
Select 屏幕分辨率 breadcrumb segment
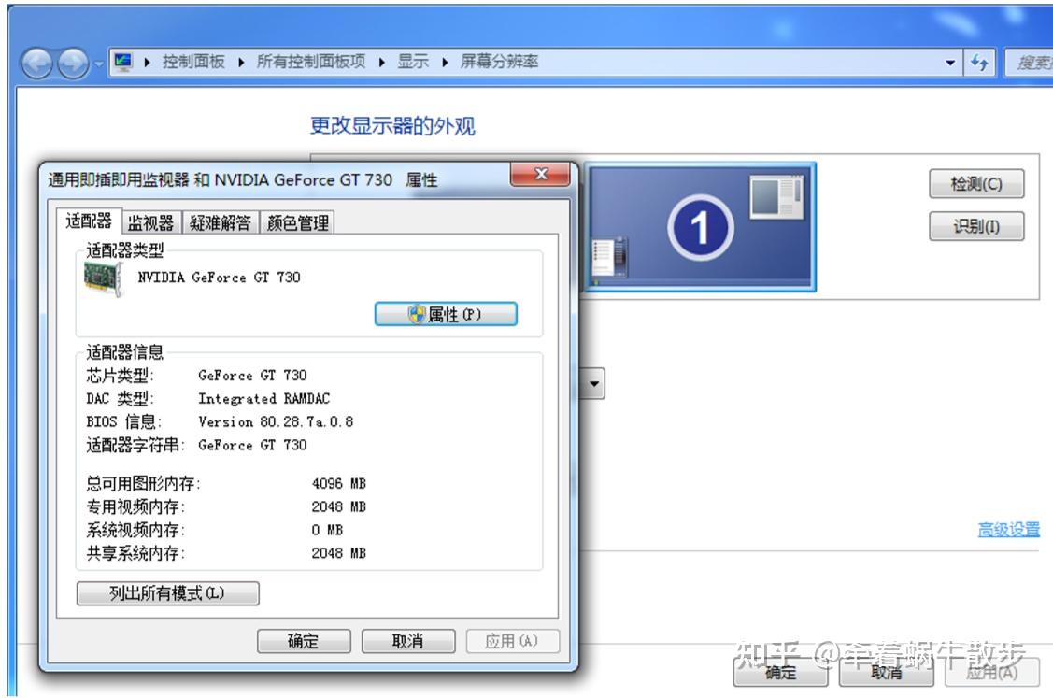(x=499, y=62)
